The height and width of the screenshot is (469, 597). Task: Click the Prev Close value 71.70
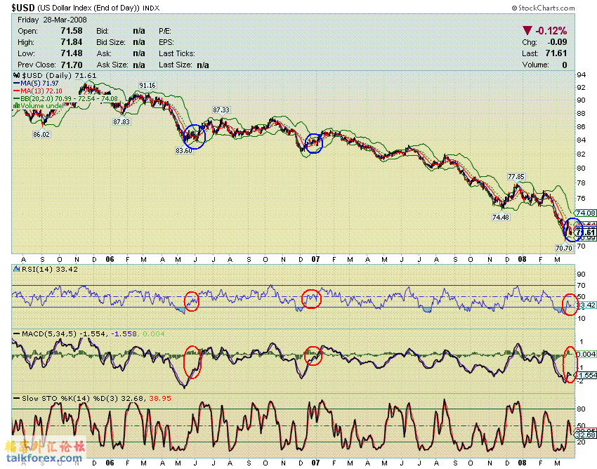[x=72, y=65]
